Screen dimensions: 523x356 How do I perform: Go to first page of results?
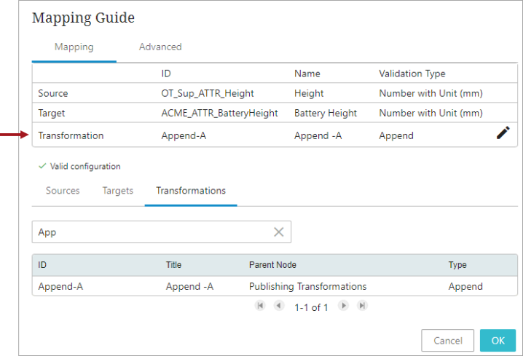[260, 305]
